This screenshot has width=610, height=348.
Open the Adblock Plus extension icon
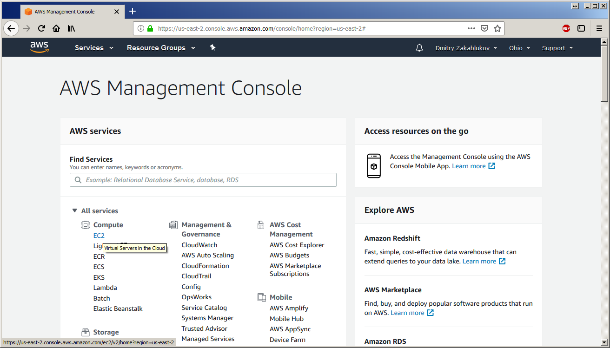pos(566,28)
